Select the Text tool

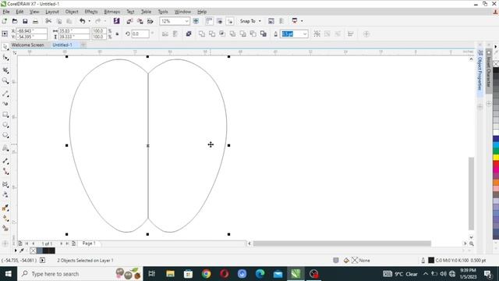pyautogui.click(x=5, y=148)
